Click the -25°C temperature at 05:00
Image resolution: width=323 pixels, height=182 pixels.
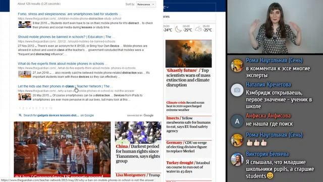pos(207,30)
